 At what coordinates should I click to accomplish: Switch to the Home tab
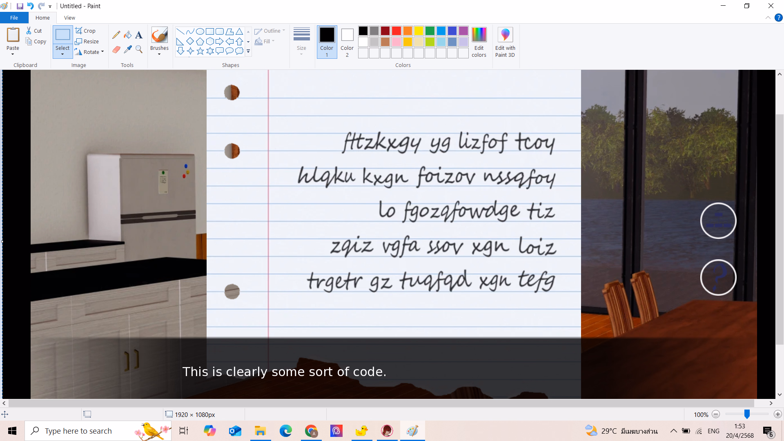point(42,18)
